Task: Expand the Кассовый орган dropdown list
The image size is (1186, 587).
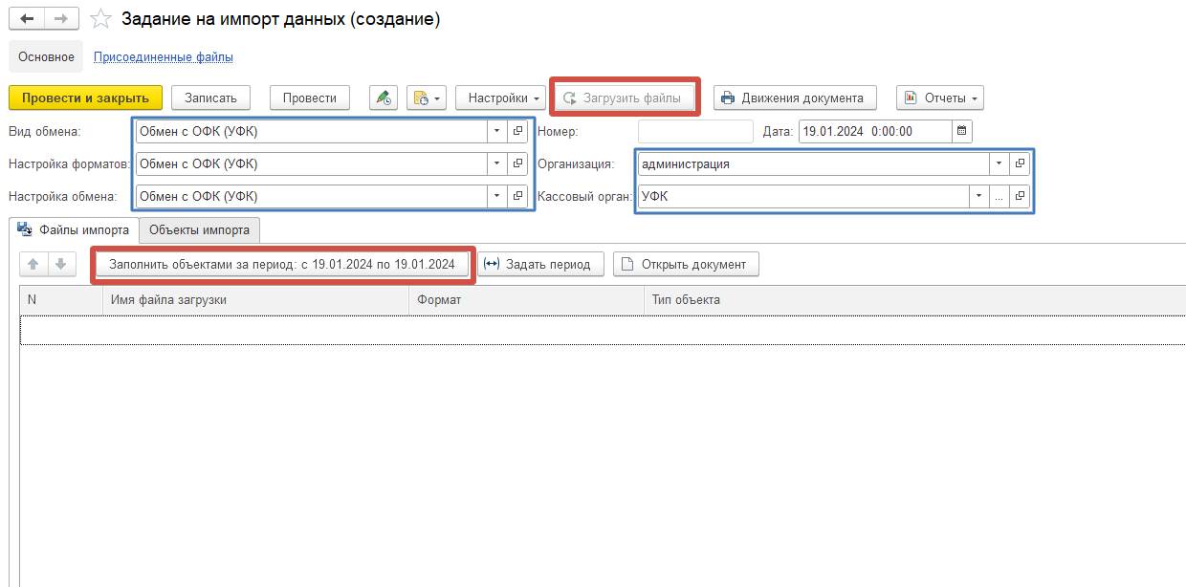Action: pyautogui.click(x=978, y=197)
